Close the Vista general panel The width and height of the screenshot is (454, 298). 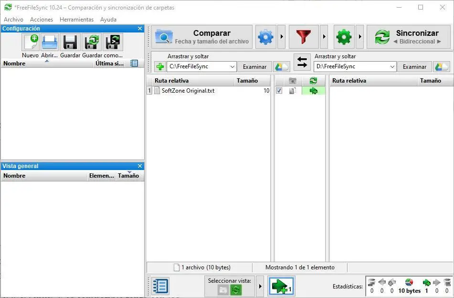tap(140, 166)
